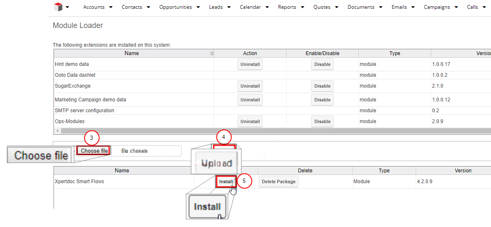Select the 'Ops-Modules' name cell
491x227 pixels.
[x=69, y=121]
